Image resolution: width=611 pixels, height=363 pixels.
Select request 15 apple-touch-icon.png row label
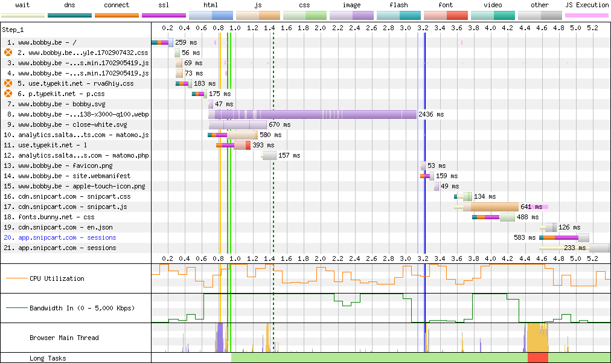pos(74,187)
